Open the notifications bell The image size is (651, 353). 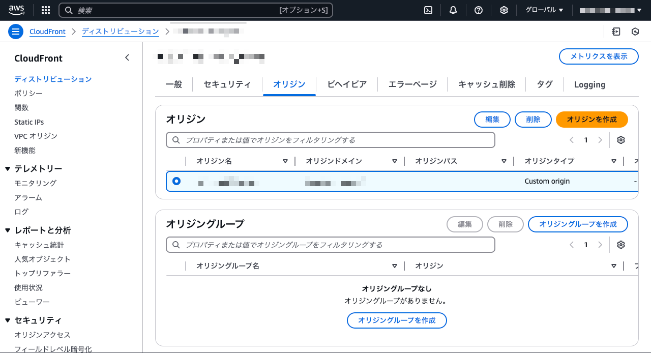[x=453, y=10]
